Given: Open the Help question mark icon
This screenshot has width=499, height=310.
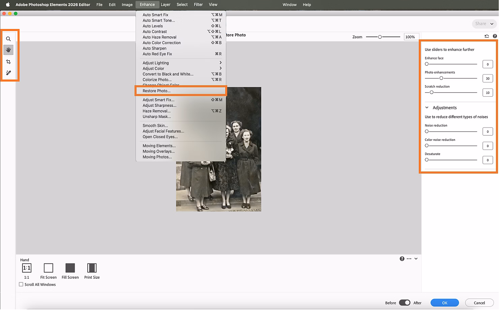Looking at the screenshot, I should [x=495, y=36].
